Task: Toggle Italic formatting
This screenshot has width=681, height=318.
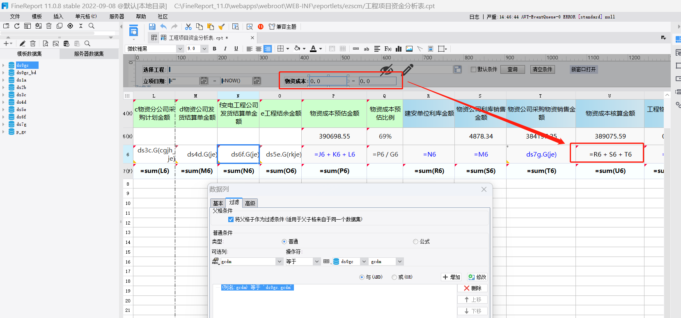Action: 225,49
